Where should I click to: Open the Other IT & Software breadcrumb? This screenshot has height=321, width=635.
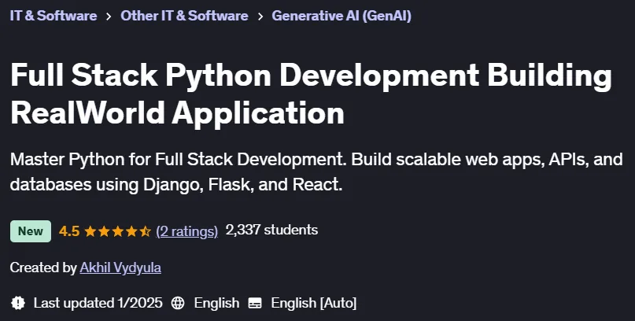pos(184,17)
